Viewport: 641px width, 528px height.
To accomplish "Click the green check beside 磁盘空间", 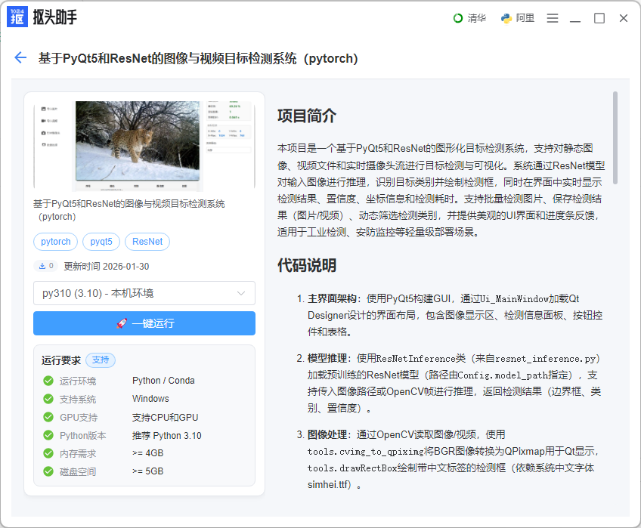I will tap(48, 471).
